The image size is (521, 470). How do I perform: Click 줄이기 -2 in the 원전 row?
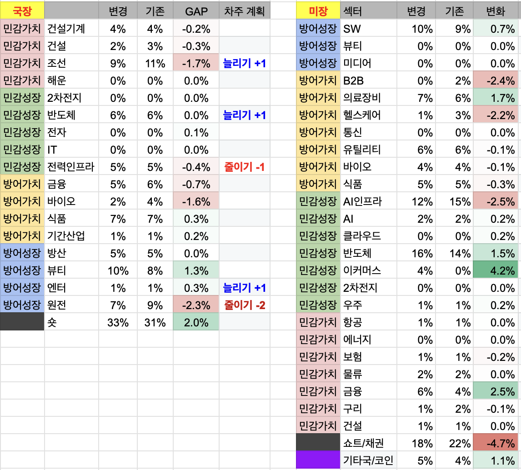coord(244,305)
